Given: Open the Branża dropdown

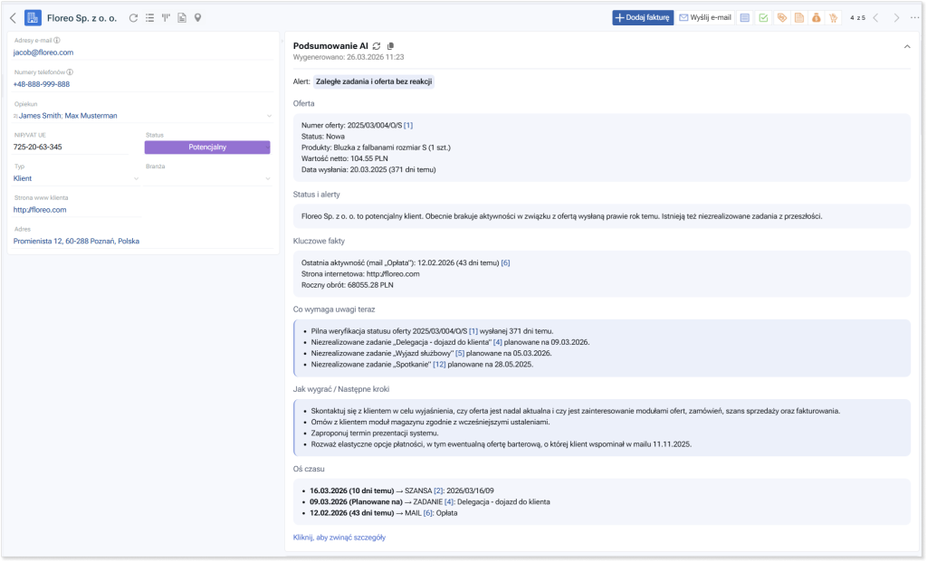Looking at the screenshot, I should (x=268, y=179).
